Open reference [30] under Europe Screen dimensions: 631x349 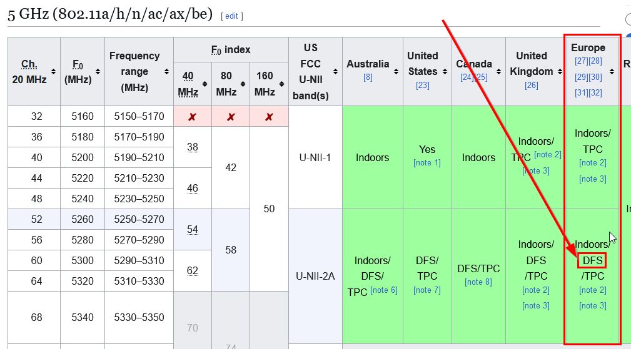[595, 77]
